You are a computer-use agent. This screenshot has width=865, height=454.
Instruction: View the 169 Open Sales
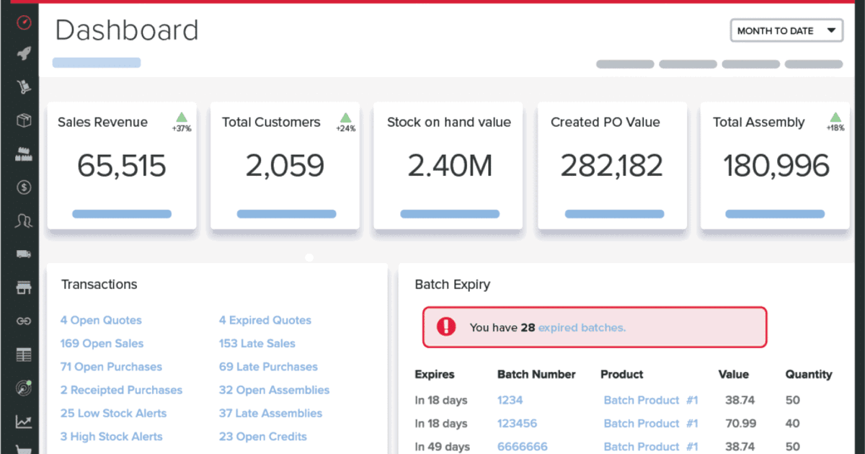click(x=102, y=343)
